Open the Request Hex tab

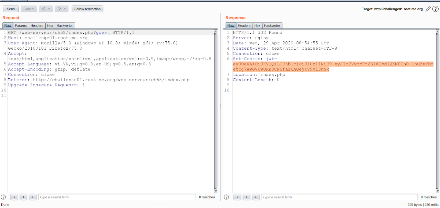pos(50,26)
